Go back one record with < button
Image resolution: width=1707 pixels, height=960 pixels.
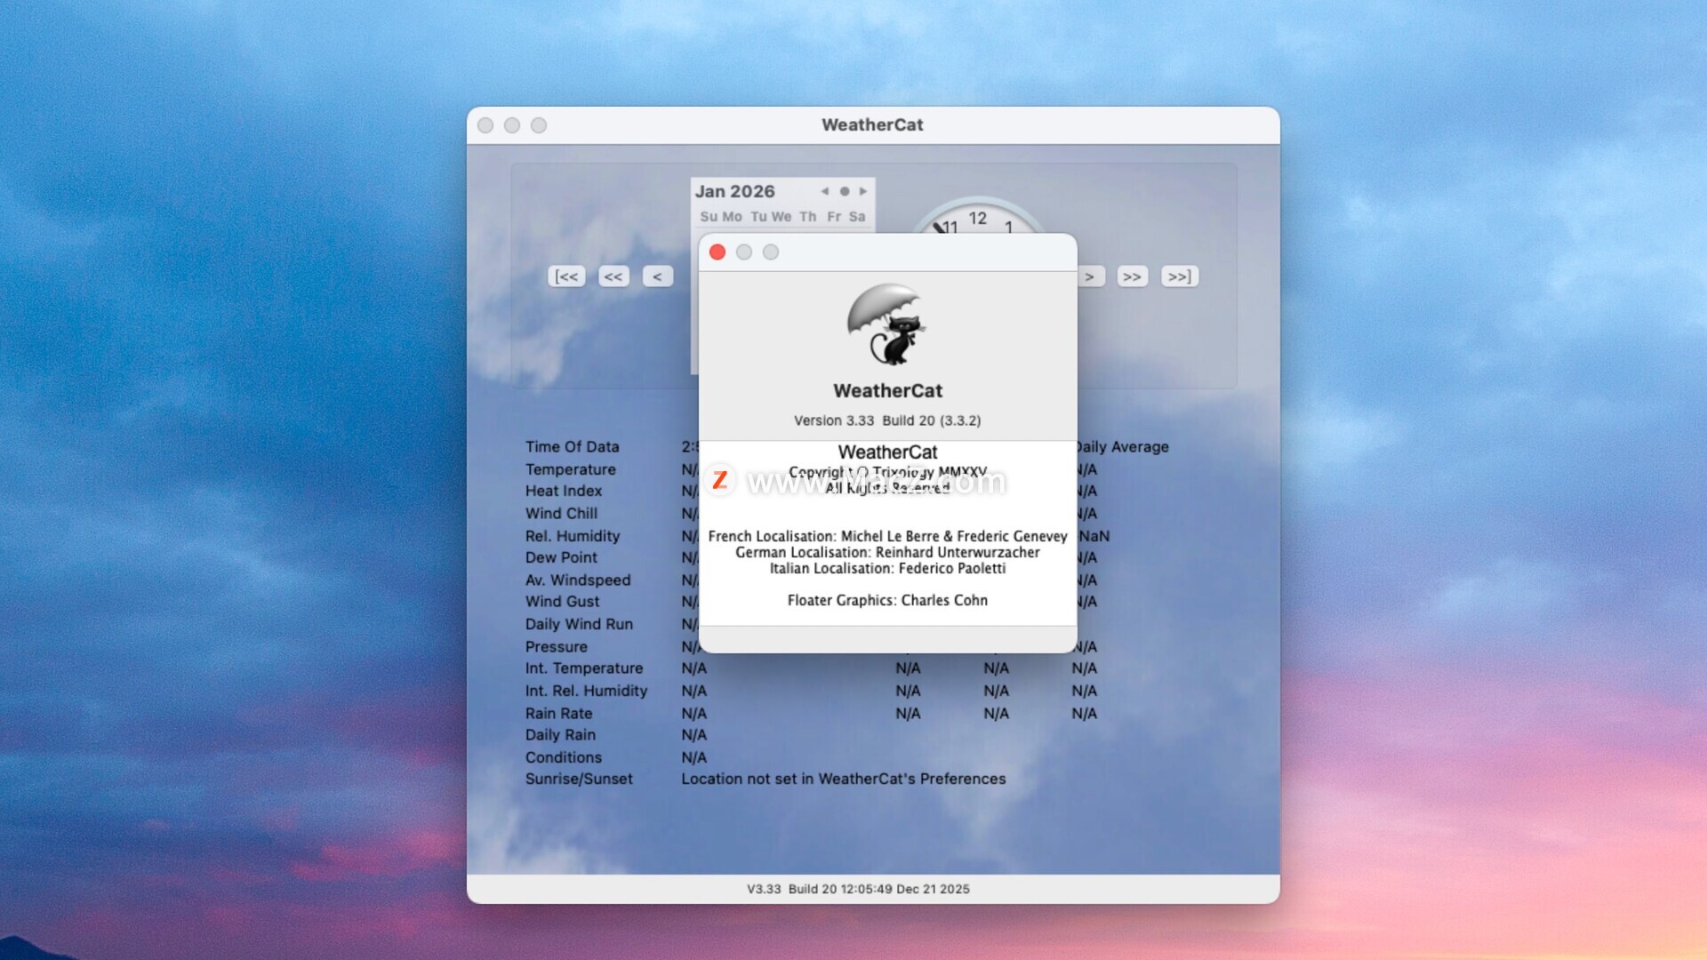[x=657, y=276]
